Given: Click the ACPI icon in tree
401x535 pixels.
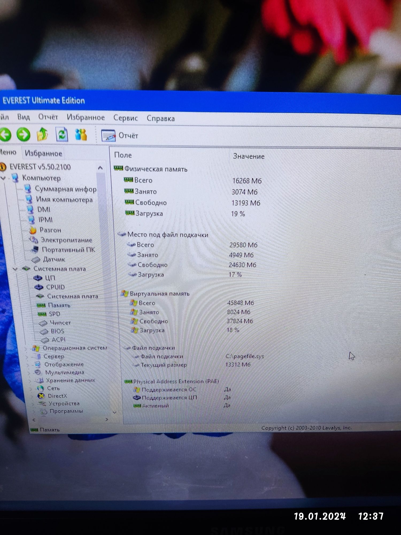Looking at the screenshot, I should coord(45,340).
